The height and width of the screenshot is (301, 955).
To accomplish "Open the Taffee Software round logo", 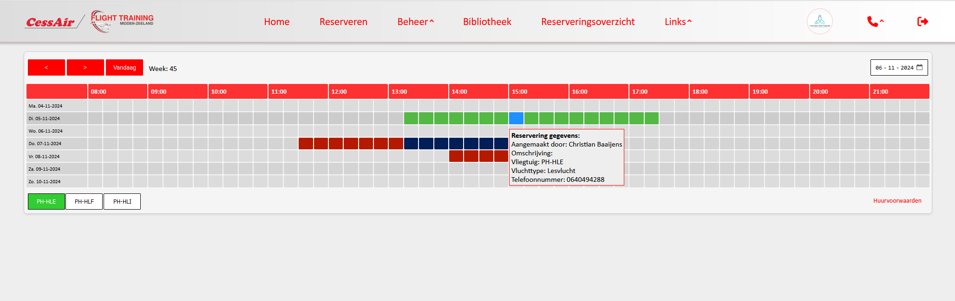I will 819,21.
